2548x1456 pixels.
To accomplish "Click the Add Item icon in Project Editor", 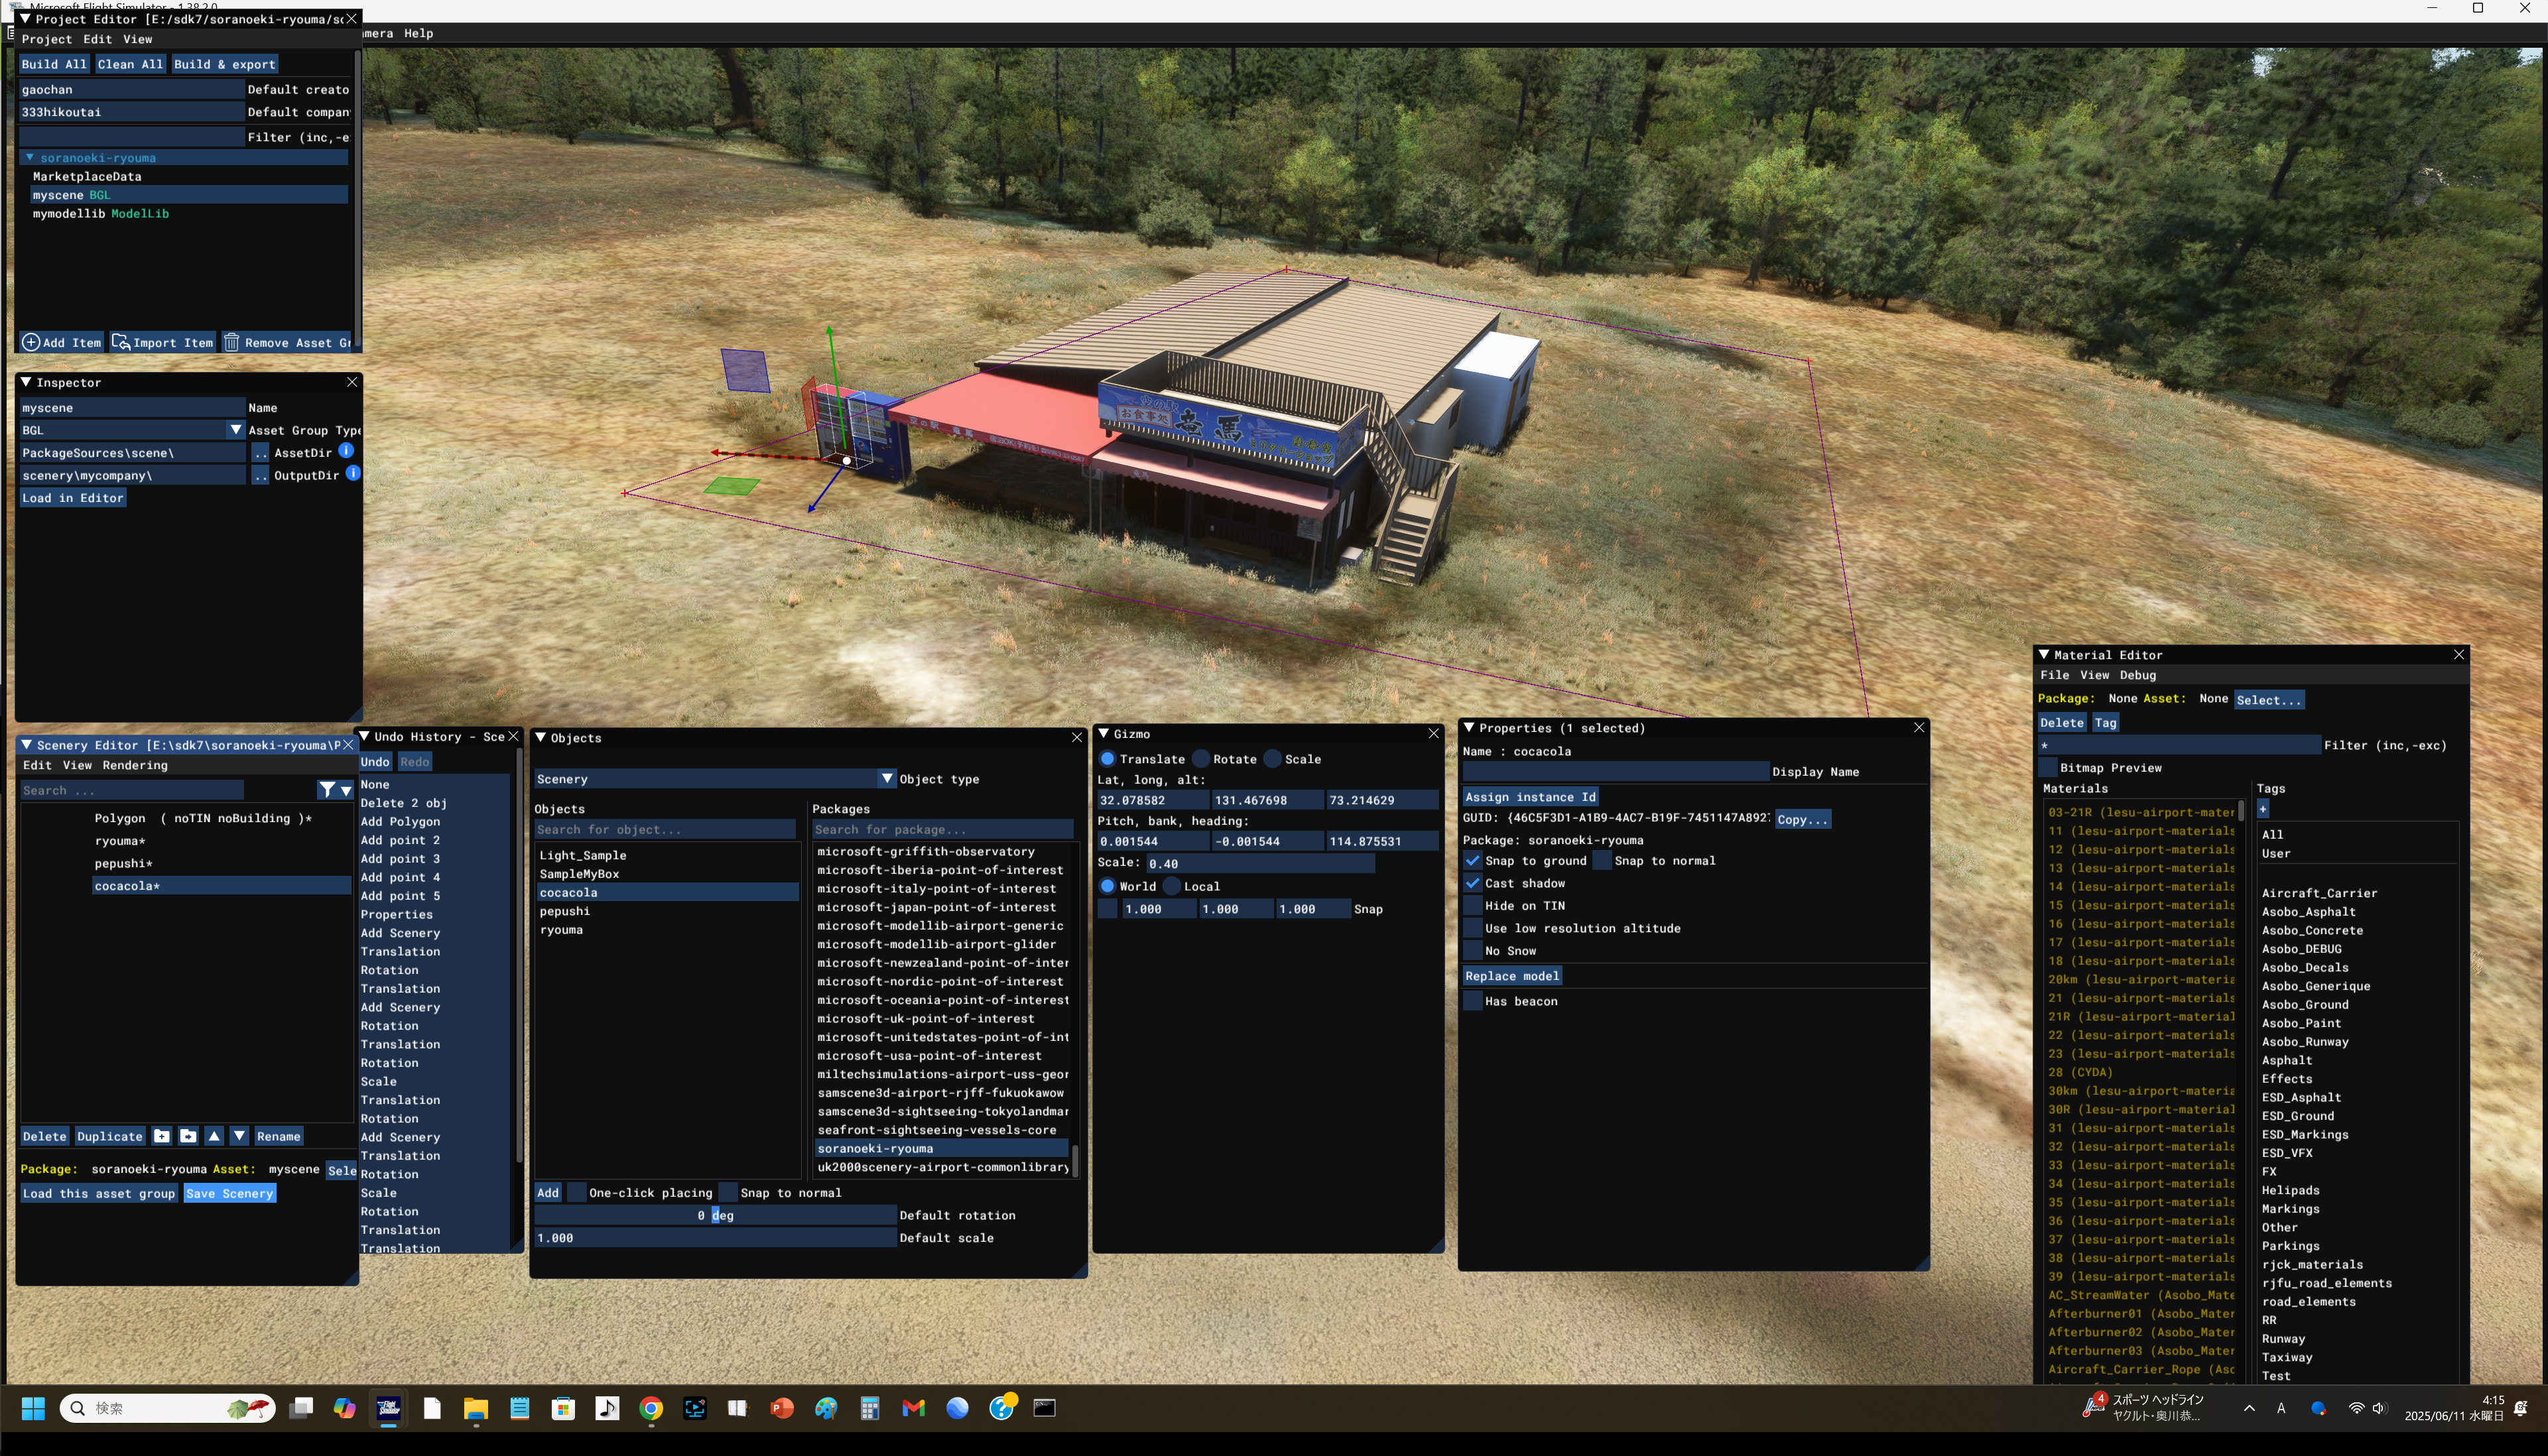I will pyautogui.click(x=31, y=342).
